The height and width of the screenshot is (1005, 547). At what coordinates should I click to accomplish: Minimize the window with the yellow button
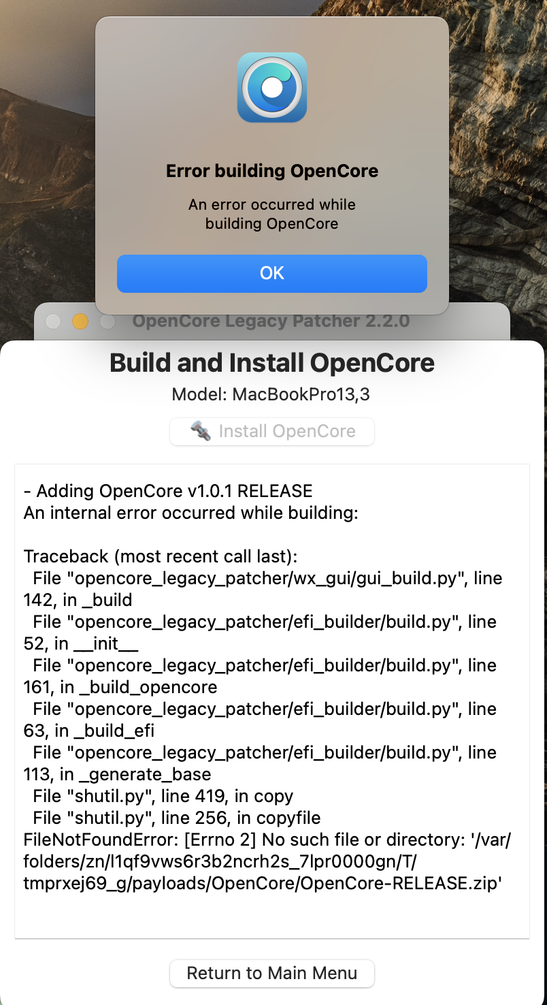coord(80,321)
